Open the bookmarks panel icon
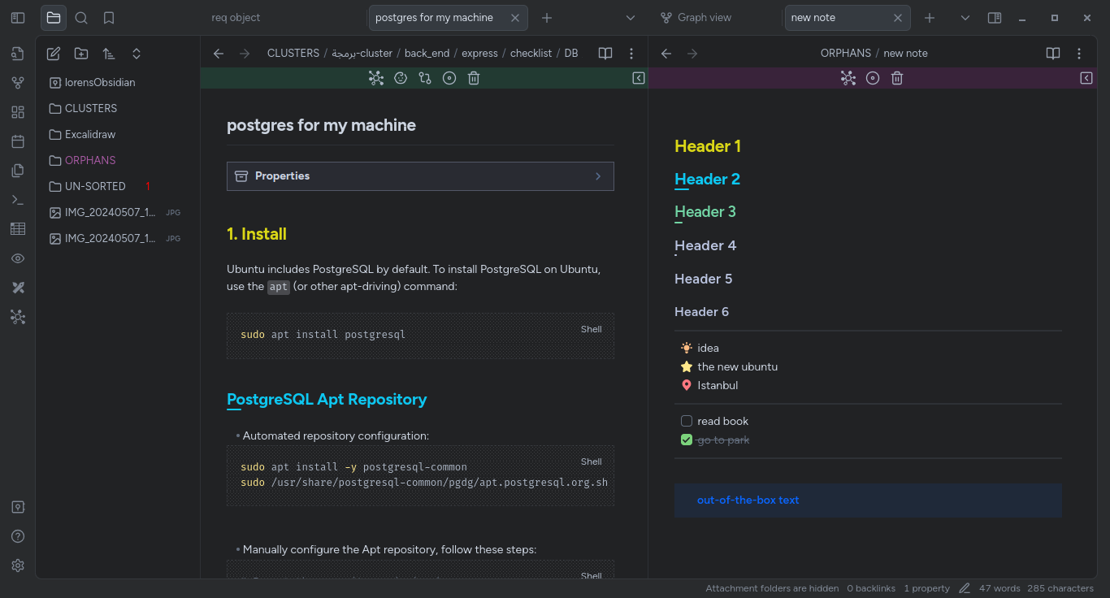This screenshot has height=598, width=1110. click(x=109, y=18)
